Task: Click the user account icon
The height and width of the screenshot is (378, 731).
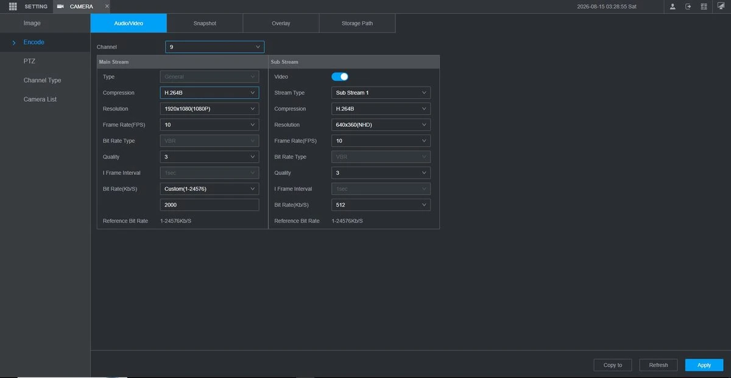Action: pyautogui.click(x=673, y=6)
